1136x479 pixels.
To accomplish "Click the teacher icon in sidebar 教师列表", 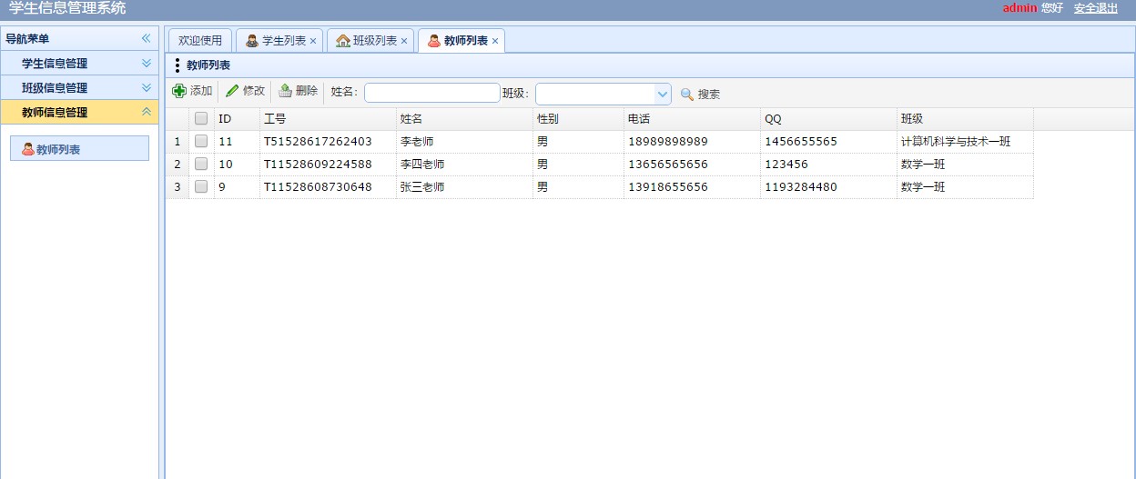I will pos(27,149).
